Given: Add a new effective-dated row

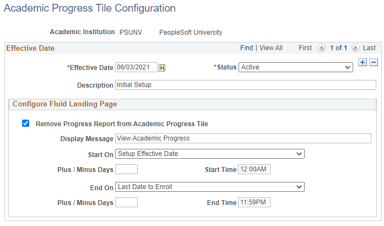Looking at the screenshot, I should tap(363, 63).
